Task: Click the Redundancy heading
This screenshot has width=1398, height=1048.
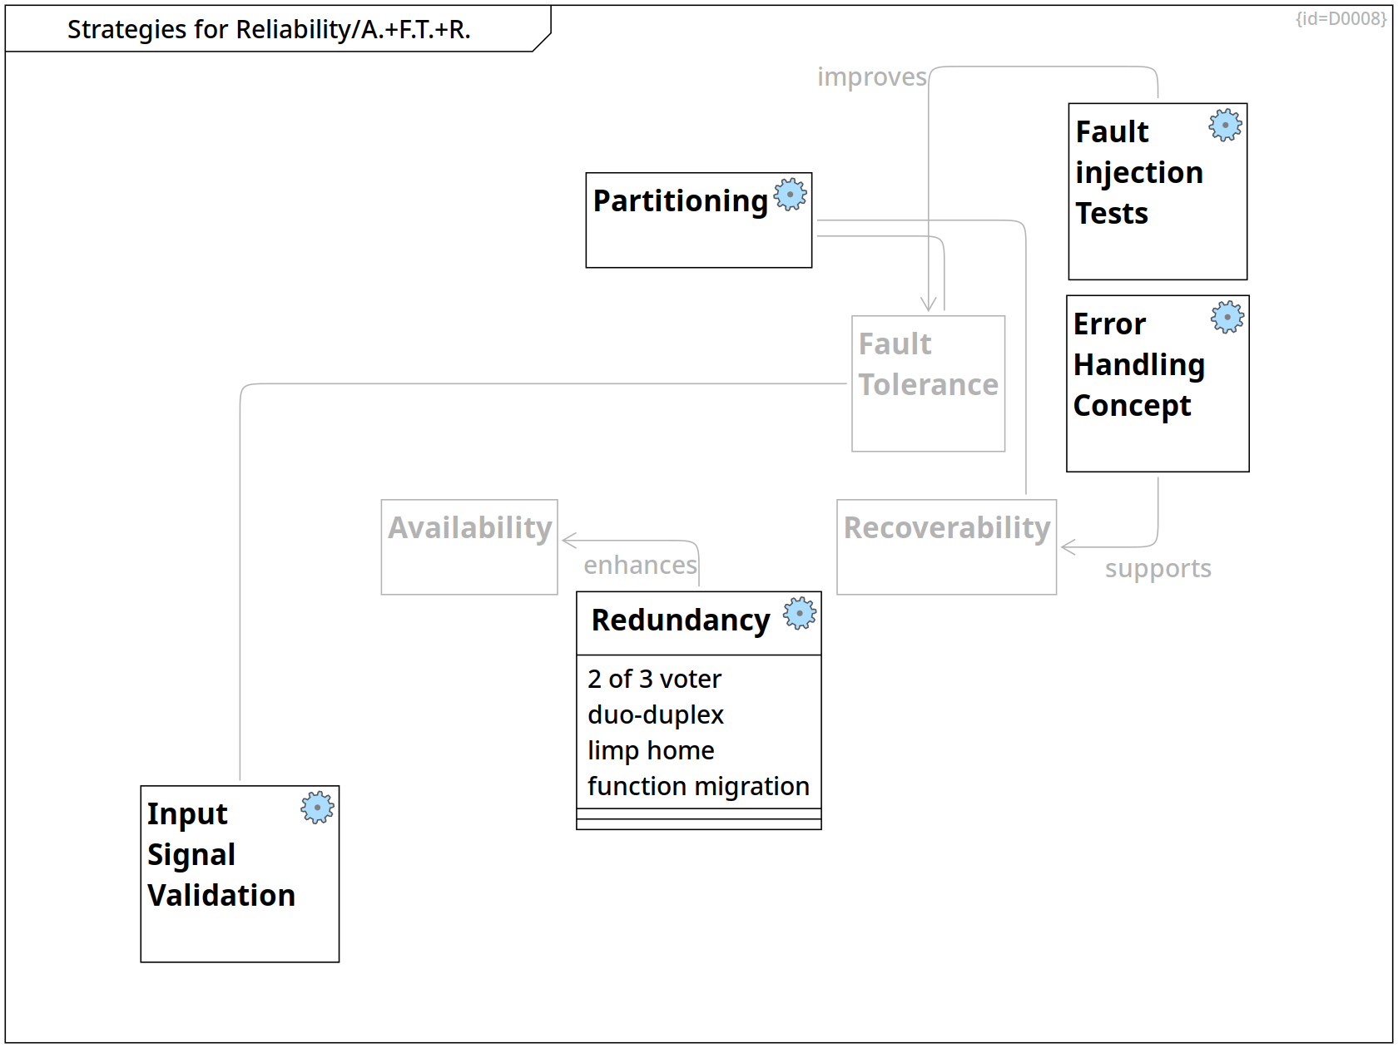Action: (680, 620)
